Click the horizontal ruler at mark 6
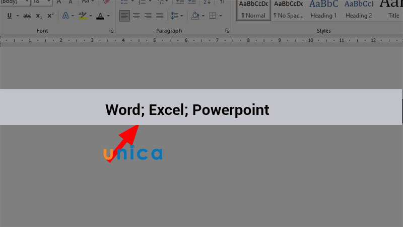Screen dimensions: 403x227 186,40
